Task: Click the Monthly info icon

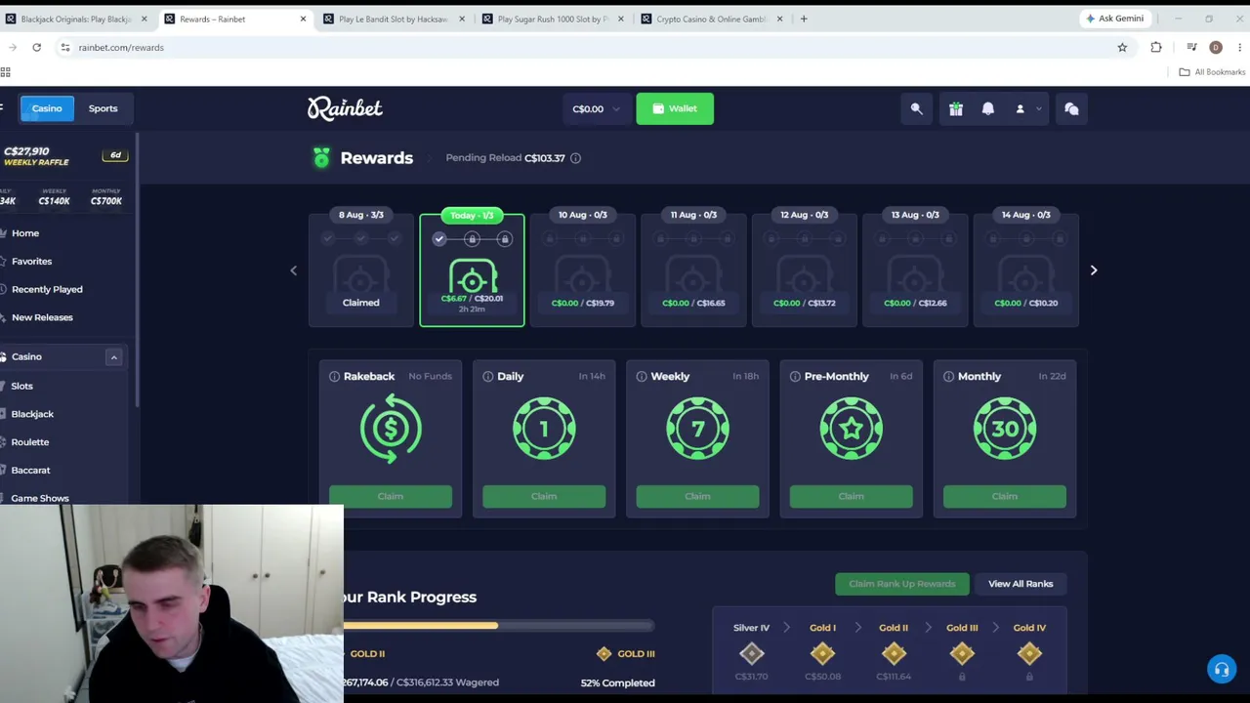Action: pyautogui.click(x=948, y=376)
